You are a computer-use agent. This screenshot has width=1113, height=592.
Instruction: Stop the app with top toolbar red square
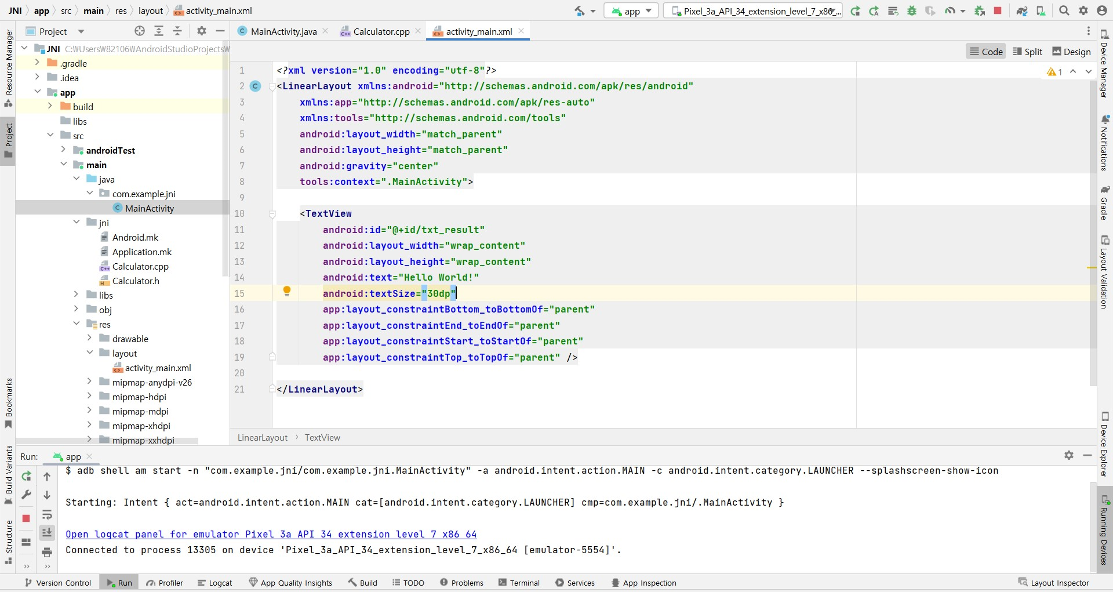(998, 11)
